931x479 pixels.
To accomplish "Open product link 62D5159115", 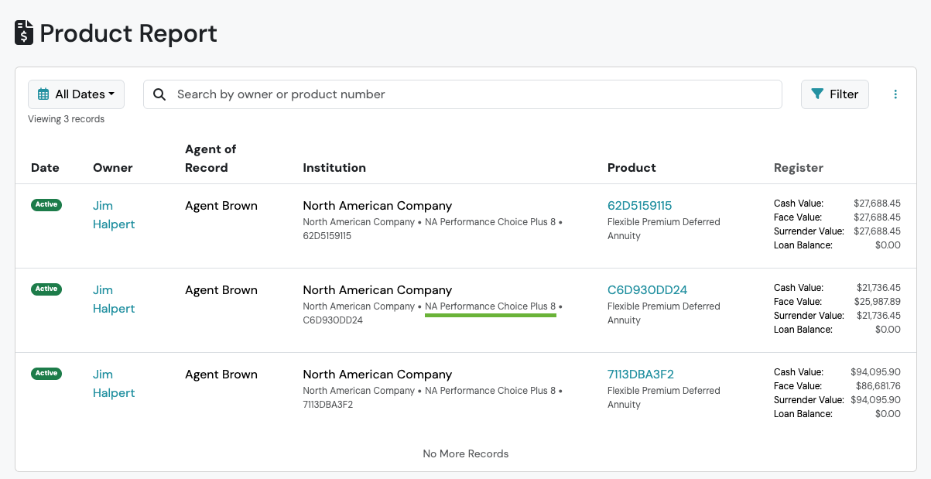I will 640,206.
